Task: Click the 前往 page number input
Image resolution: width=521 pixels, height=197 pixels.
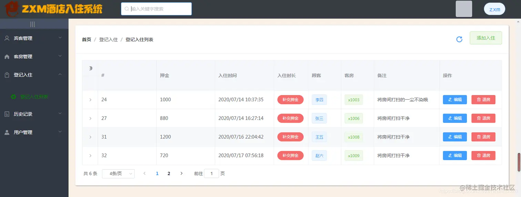Action: pyautogui.click(x=212, y=174)
